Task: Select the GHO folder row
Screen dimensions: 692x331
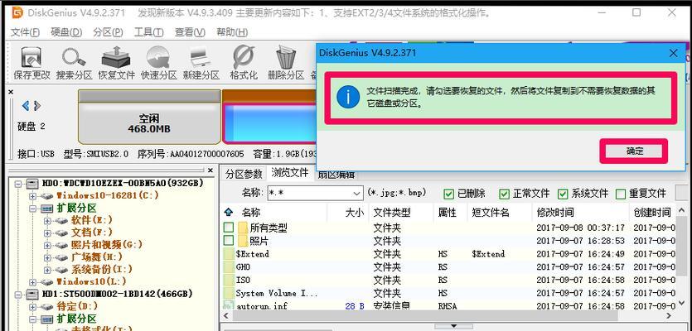Action: [448, 267]
